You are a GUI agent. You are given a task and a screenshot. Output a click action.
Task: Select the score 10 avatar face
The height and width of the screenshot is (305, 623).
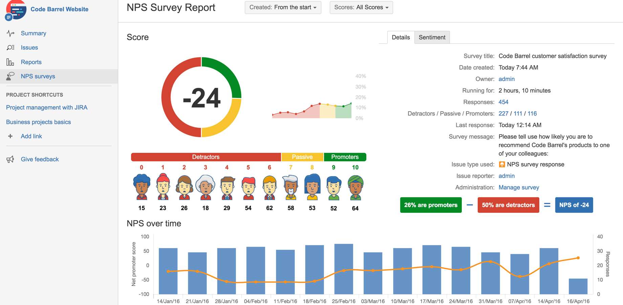tap(355, 187)
